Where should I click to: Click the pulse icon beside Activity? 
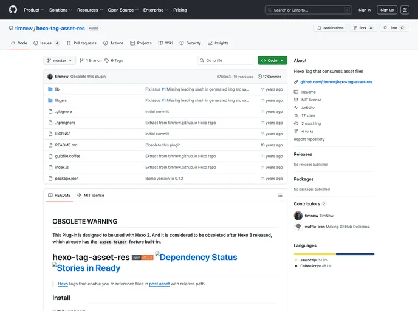coord(296,108)
